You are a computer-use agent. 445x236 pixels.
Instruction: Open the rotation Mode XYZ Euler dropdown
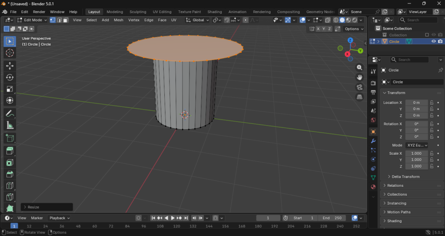tap(416, 145)
